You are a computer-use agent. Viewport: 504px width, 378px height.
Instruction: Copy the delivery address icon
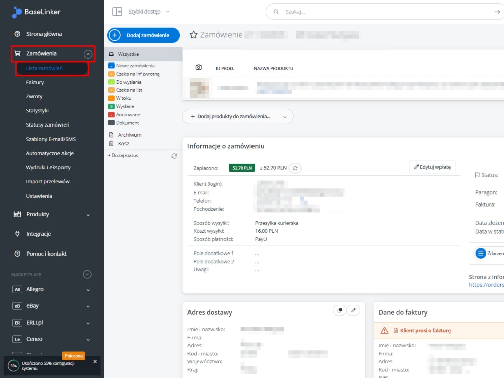coord(339,310)
